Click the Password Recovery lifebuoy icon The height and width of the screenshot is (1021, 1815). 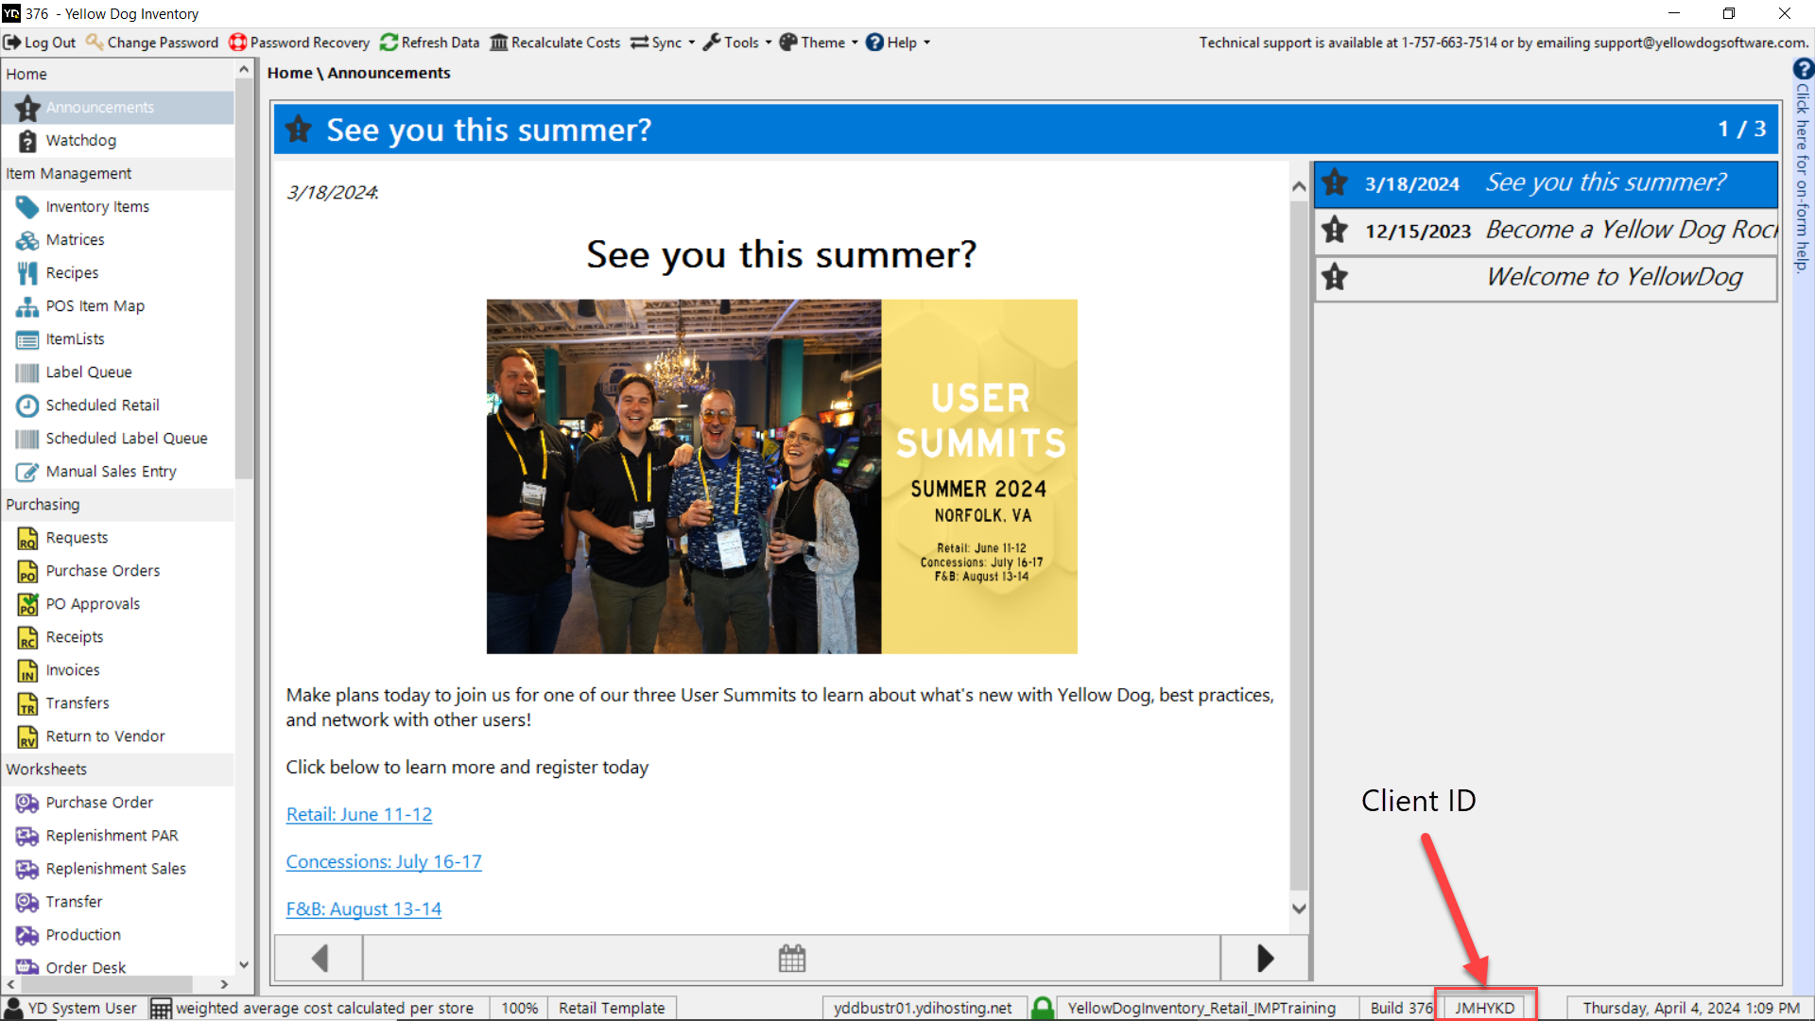(x=238, y=43)
